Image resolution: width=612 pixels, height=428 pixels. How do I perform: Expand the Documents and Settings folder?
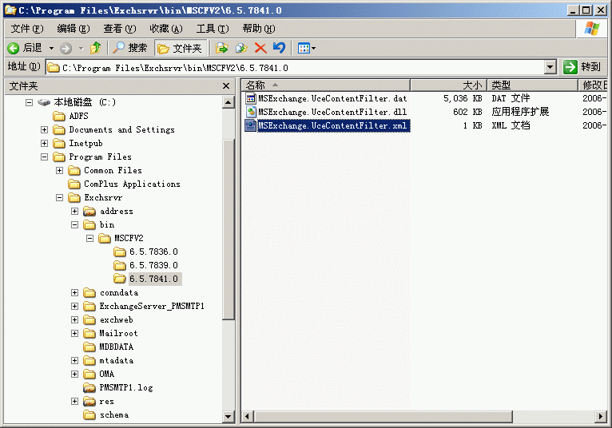click(45, 129)
